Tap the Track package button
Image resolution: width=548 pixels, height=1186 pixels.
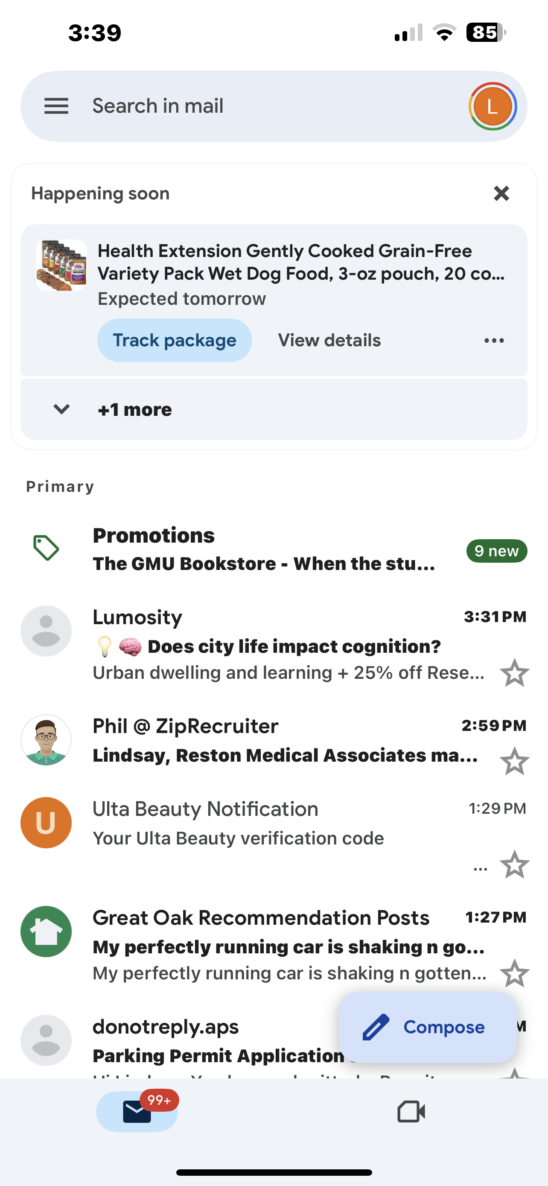(175, 340)
